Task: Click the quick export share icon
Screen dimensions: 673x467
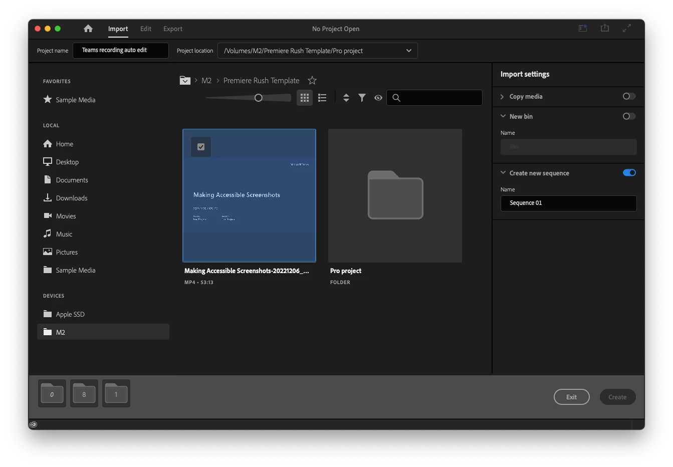Action: 605,28
